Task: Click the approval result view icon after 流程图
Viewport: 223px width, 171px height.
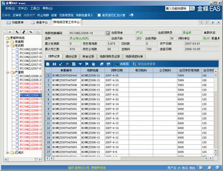Action: [134, 64]
